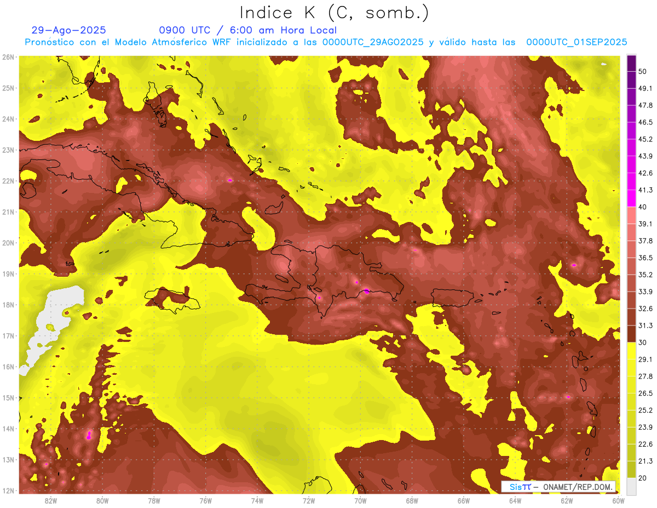This screenshot has height=508, width=657.
Task: Click the latitude label '13N'
Action: click(x=8, y=460)
